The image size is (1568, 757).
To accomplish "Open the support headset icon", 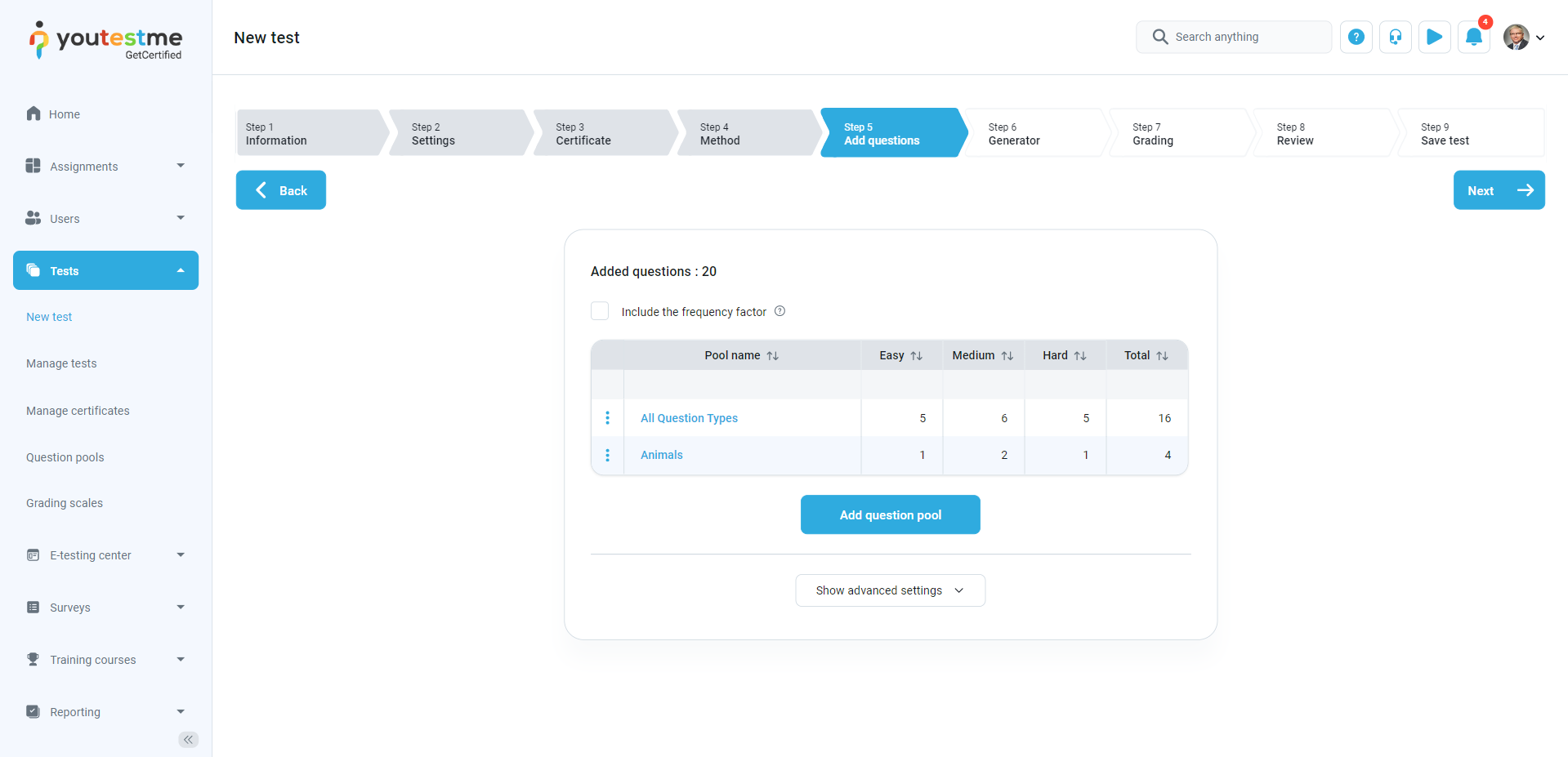I will [1395, 38].
